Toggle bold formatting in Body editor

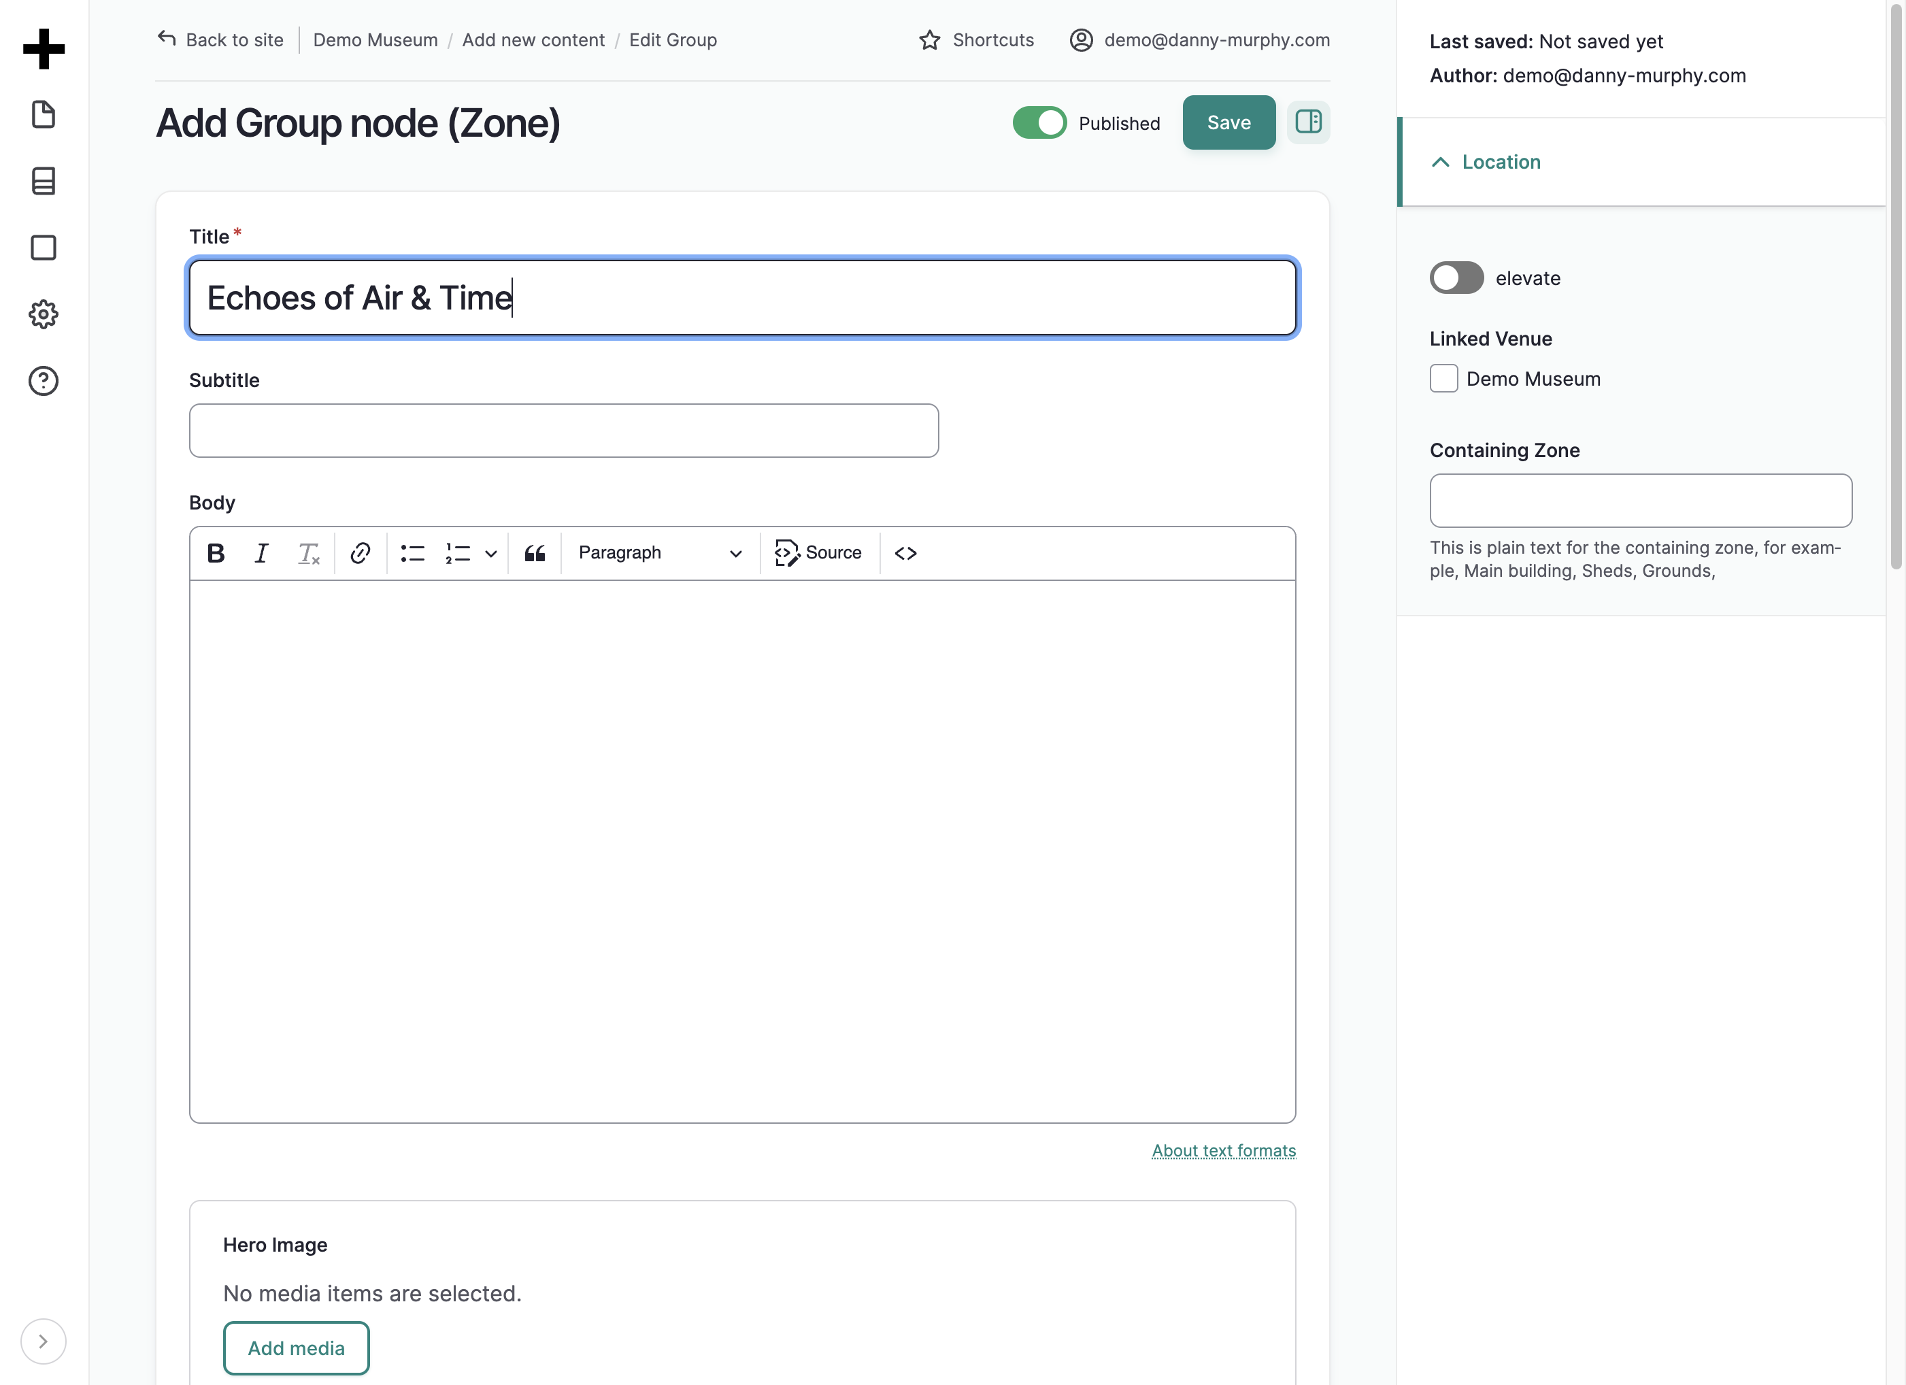[216, 553]
